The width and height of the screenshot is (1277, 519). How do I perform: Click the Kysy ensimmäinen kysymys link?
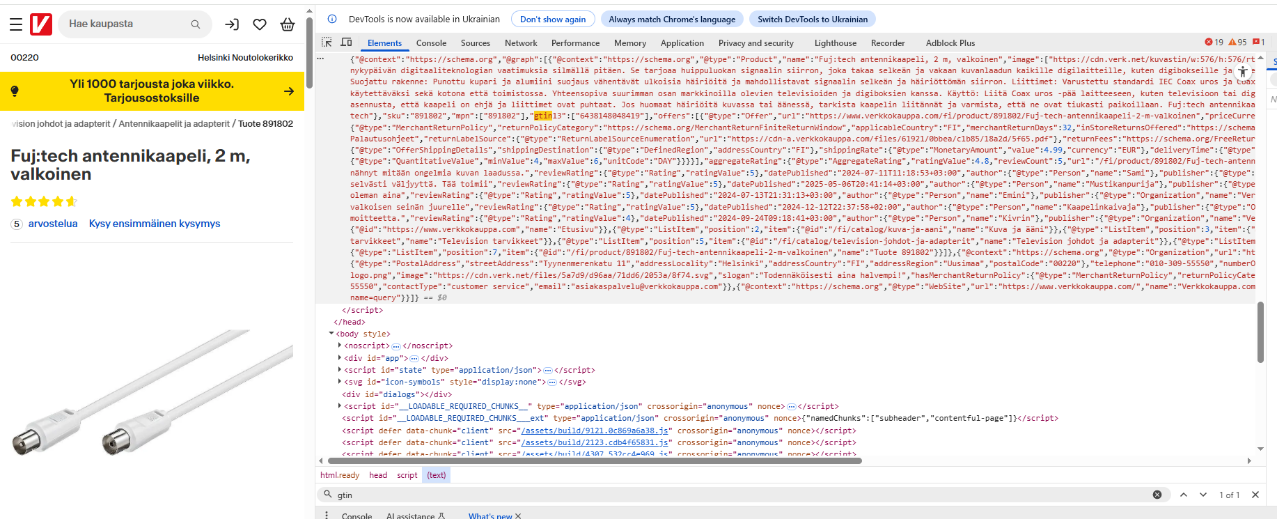click(x=155, y=224)
